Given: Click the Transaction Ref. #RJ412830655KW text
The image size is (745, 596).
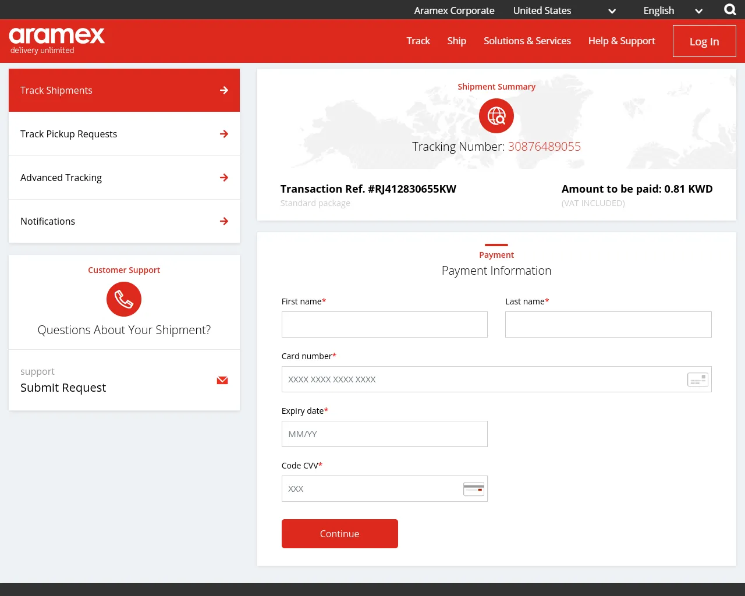Looking at the screenshot, I should [x=368, y=189].
